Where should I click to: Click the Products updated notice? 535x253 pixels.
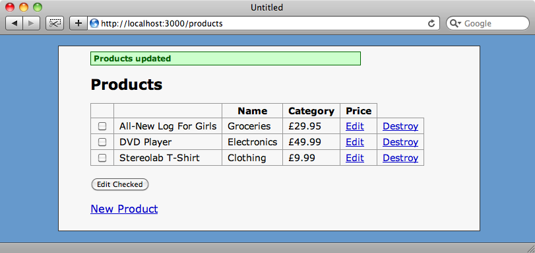coord(226,59)
